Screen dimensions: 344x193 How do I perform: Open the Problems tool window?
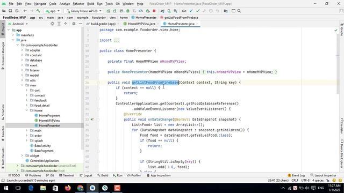point(33,175)
